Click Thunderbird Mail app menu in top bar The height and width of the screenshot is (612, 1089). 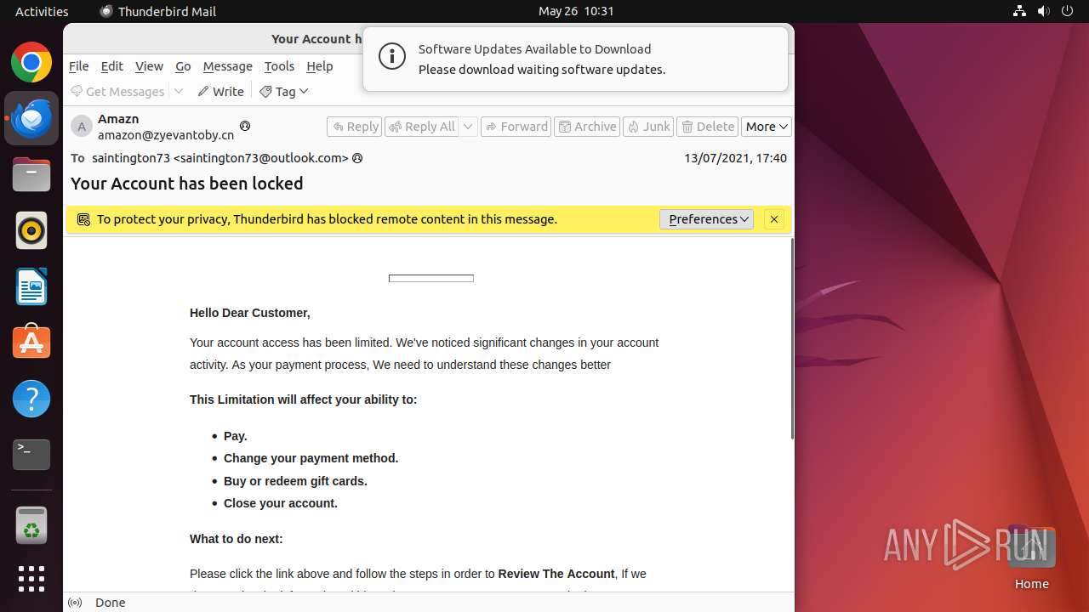[x=158, y=11]
